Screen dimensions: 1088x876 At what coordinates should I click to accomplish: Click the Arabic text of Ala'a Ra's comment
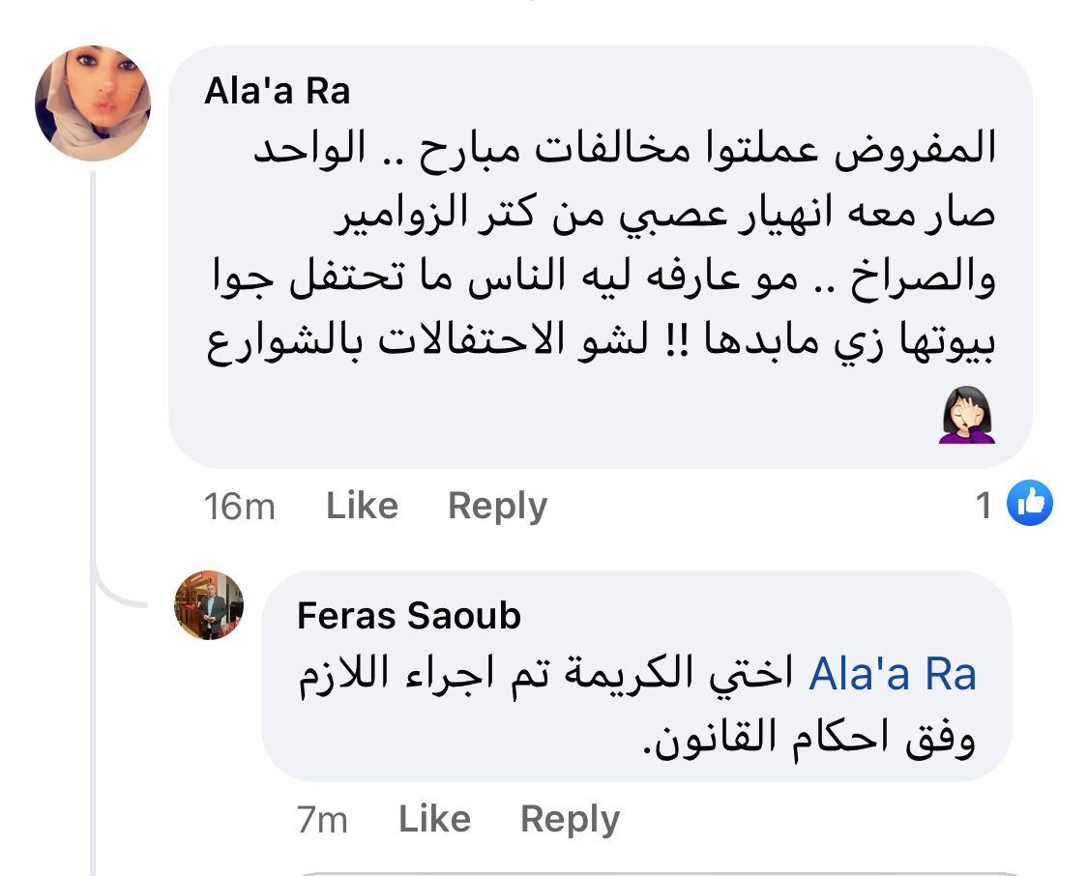pos(600,251)
